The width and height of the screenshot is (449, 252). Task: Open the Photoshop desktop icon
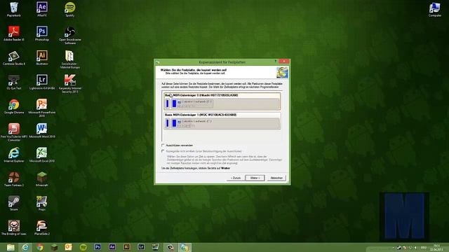click(42, 34)
